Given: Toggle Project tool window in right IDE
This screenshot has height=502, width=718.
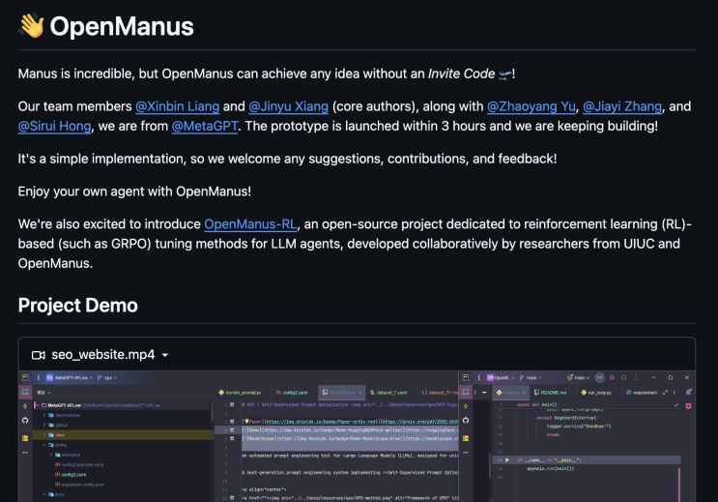Looking at the screenshot, I should point(466,392).
